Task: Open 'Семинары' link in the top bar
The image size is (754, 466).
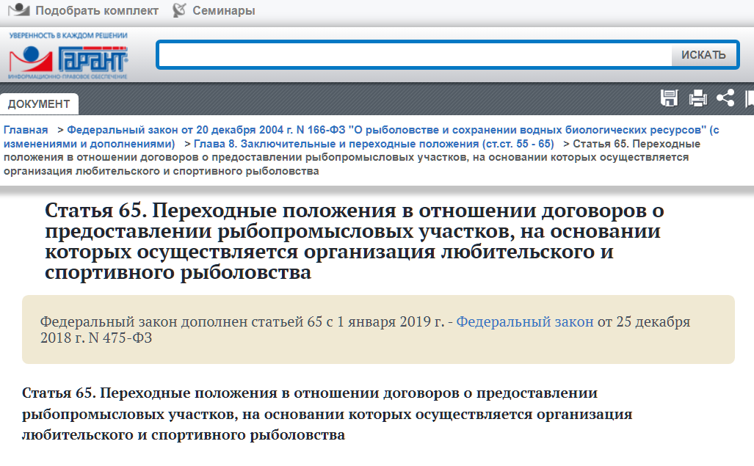Action: pos(224,10)
